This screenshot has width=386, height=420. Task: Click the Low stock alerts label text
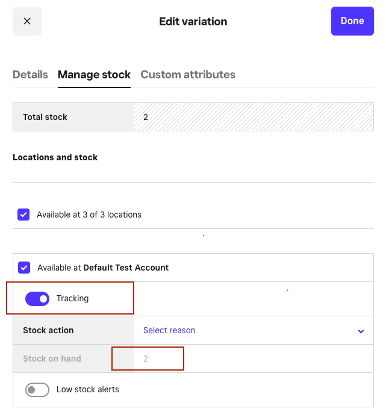coord(88,389)
